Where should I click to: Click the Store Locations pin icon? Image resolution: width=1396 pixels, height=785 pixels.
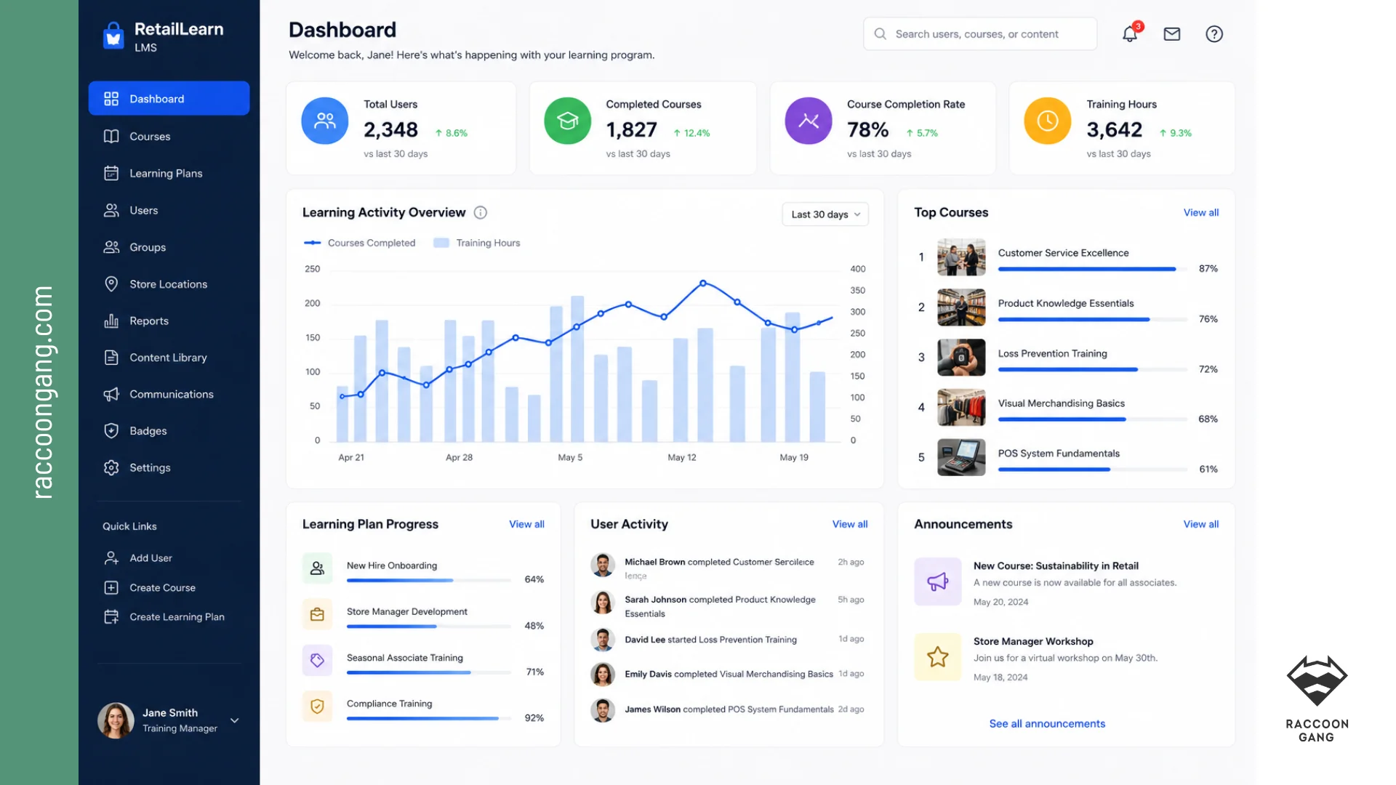click(x=111, y=283)
